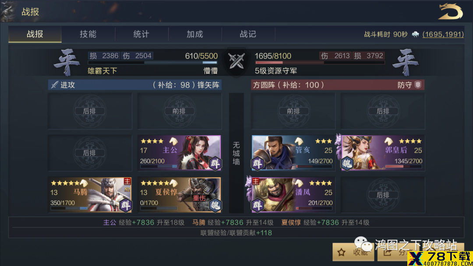Image resolution: width=473 pixels, height=266 pixels.
Task: Click the shield icon beside 防守
Action: (x=418, y=85)
